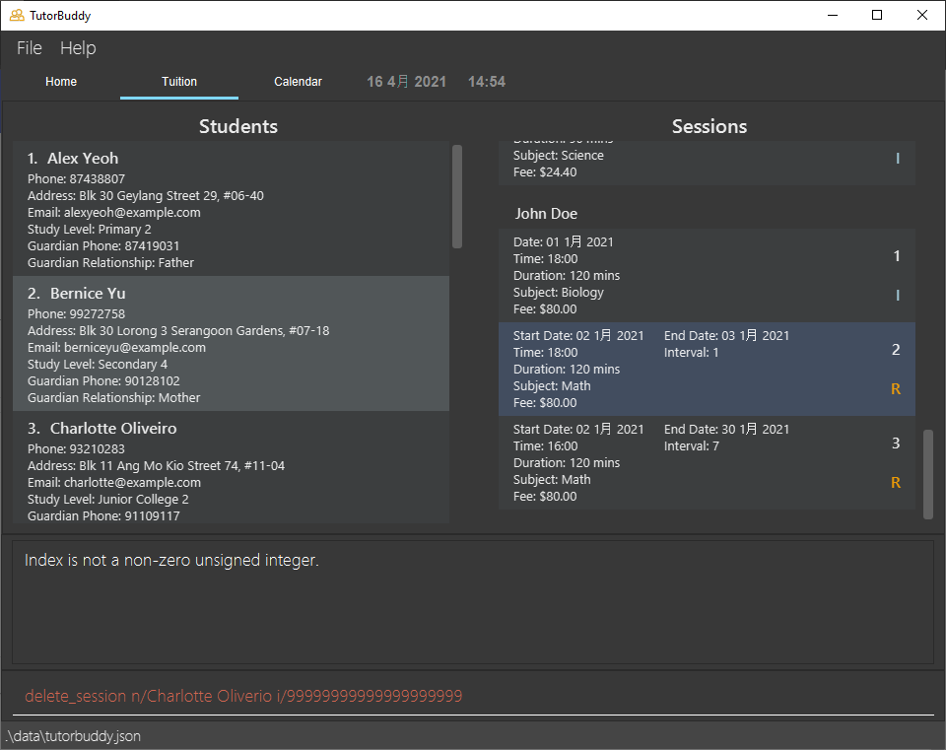Click the blue I icon on Biology session

click(898, 295)
